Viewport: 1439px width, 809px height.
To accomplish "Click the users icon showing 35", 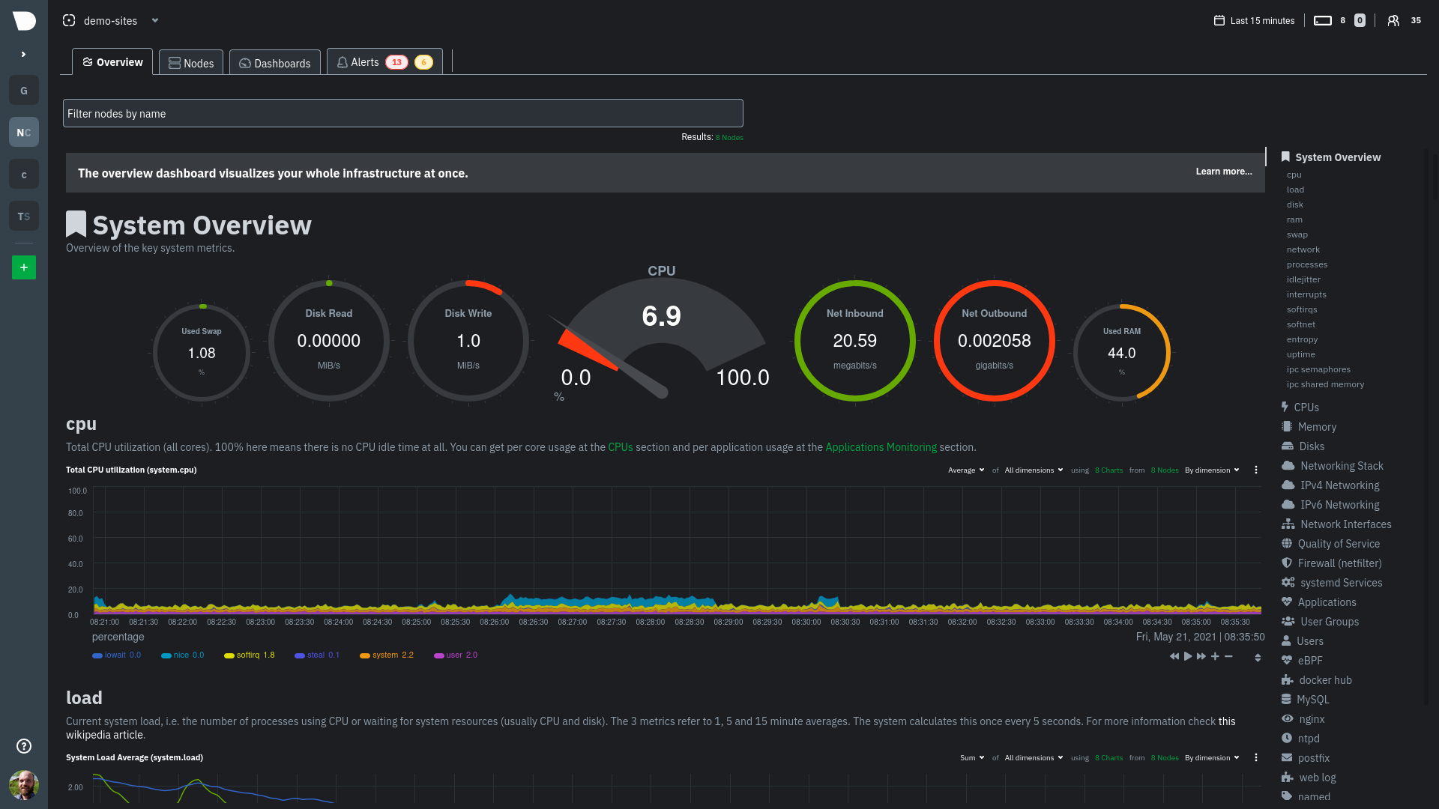I will pyautogui.click(x=1402, y=20).
